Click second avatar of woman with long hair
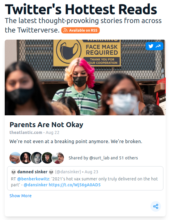 [26, 158]
